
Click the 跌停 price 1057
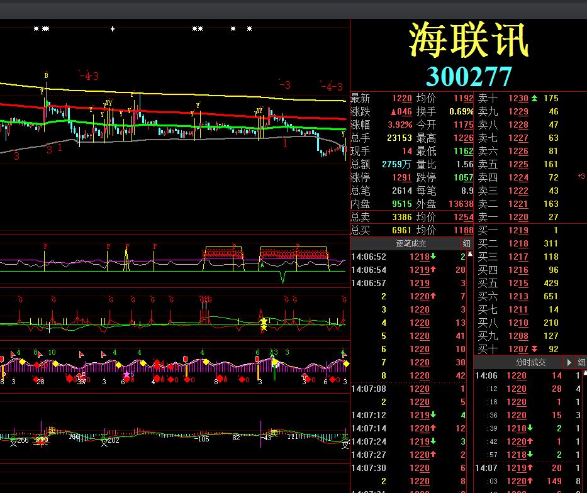click(464, 177)
